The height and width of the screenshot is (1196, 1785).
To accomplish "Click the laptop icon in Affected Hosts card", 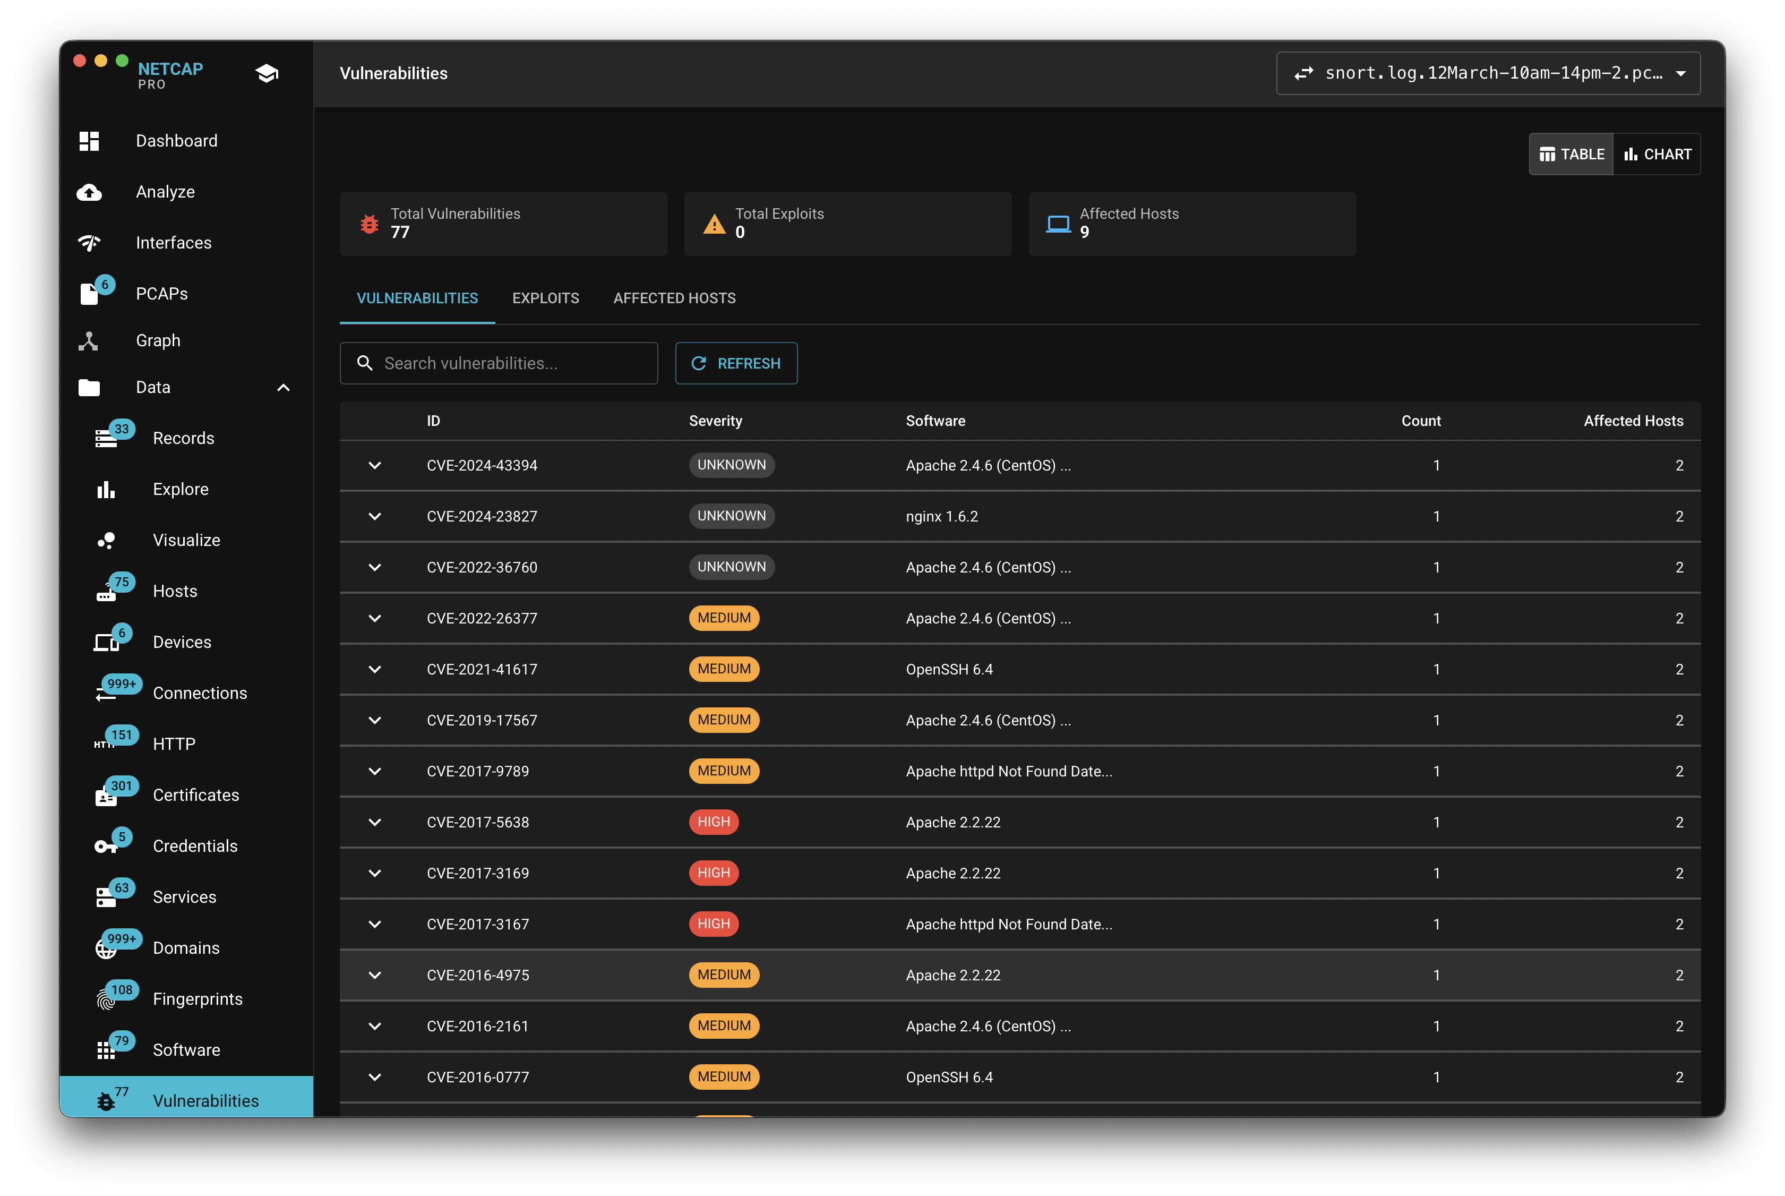I will pyautogui.click(x=1059, y=224).
